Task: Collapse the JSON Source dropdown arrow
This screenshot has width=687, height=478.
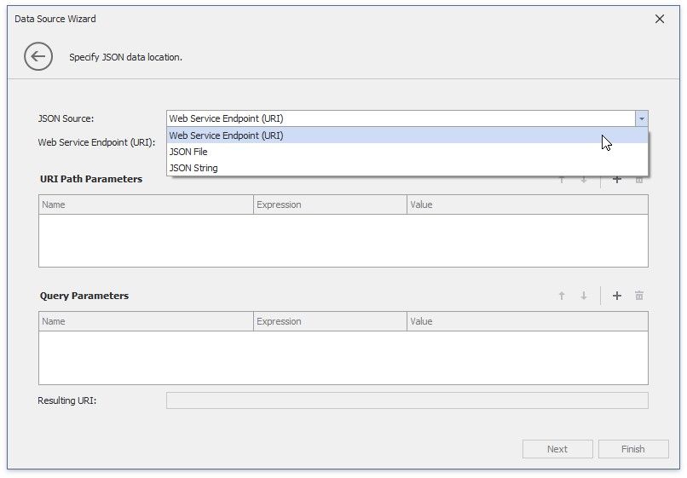Action: coord(641,118)
